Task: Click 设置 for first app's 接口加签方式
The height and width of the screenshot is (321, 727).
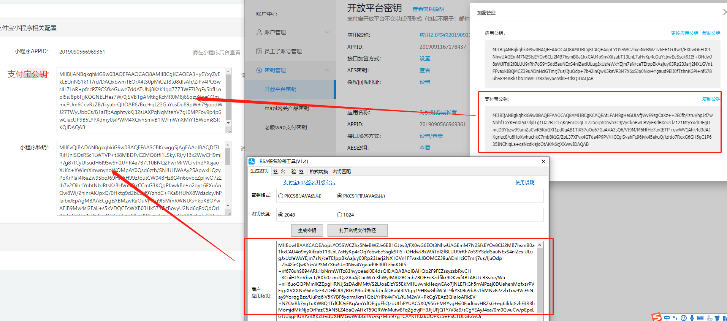Action: (425, 59)
